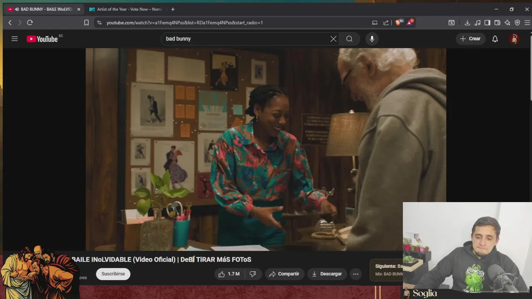Bookmark this page
This screenshot has height=299, width=532.
tap(86, 23)
